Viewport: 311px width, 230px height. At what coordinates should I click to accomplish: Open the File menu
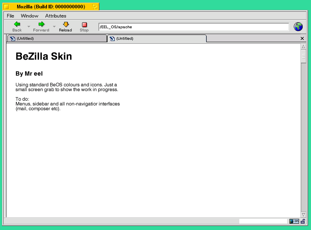coord(10,16)
